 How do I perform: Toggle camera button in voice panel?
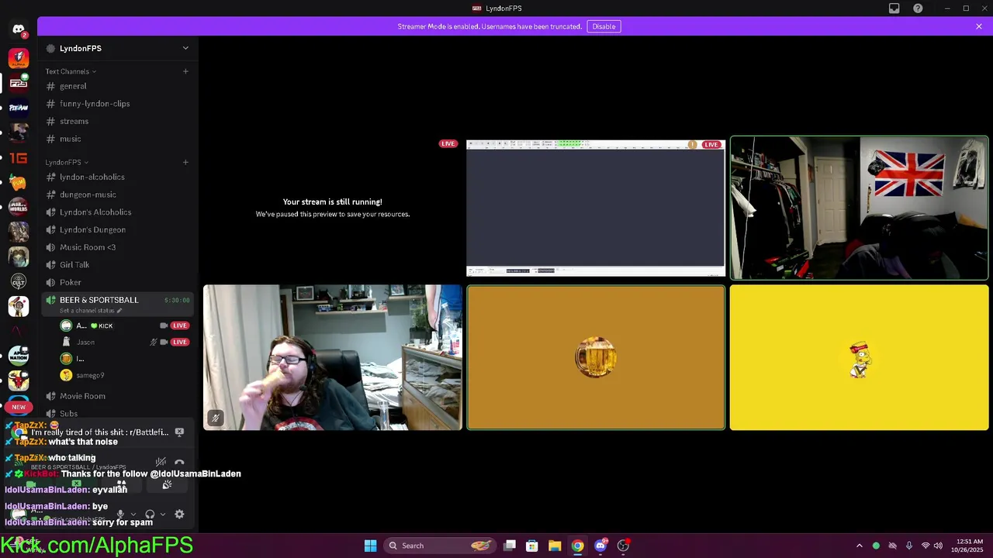coord(31,485)
